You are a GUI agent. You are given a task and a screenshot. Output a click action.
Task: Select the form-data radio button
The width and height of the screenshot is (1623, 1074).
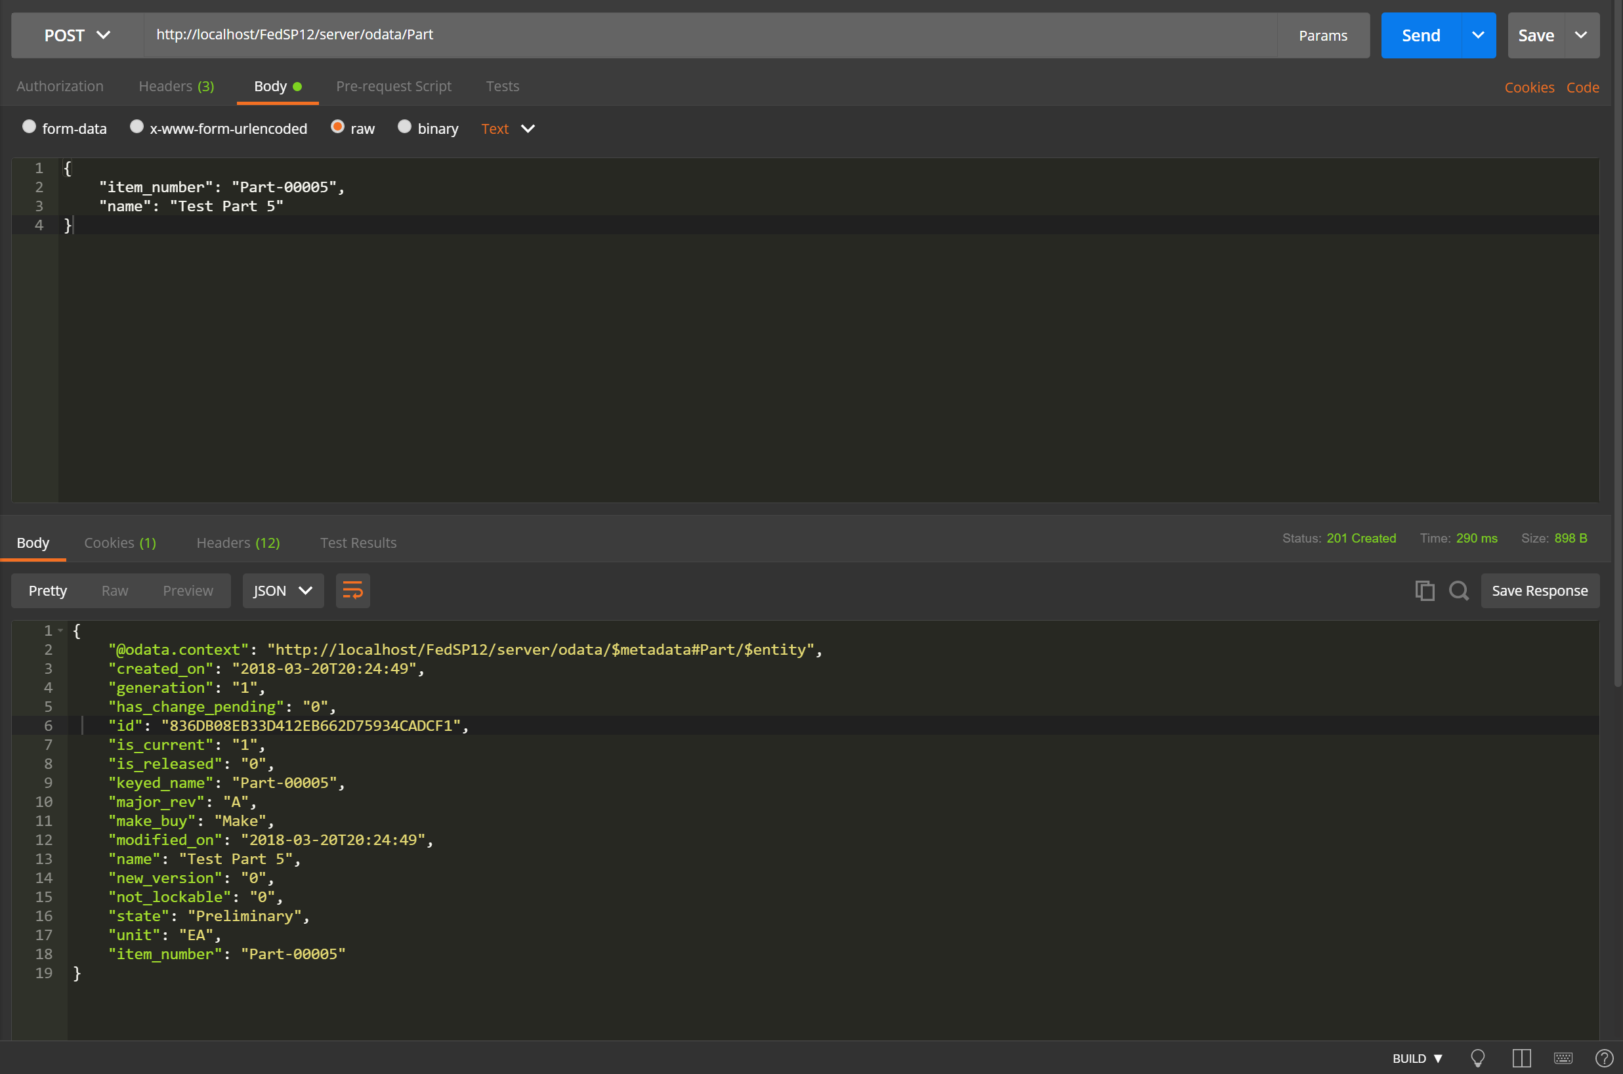click(x=29, y=127)
